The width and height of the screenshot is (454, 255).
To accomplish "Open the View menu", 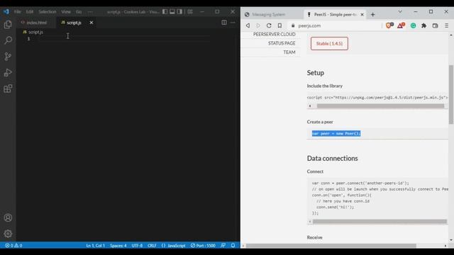I will coord(66,12).
